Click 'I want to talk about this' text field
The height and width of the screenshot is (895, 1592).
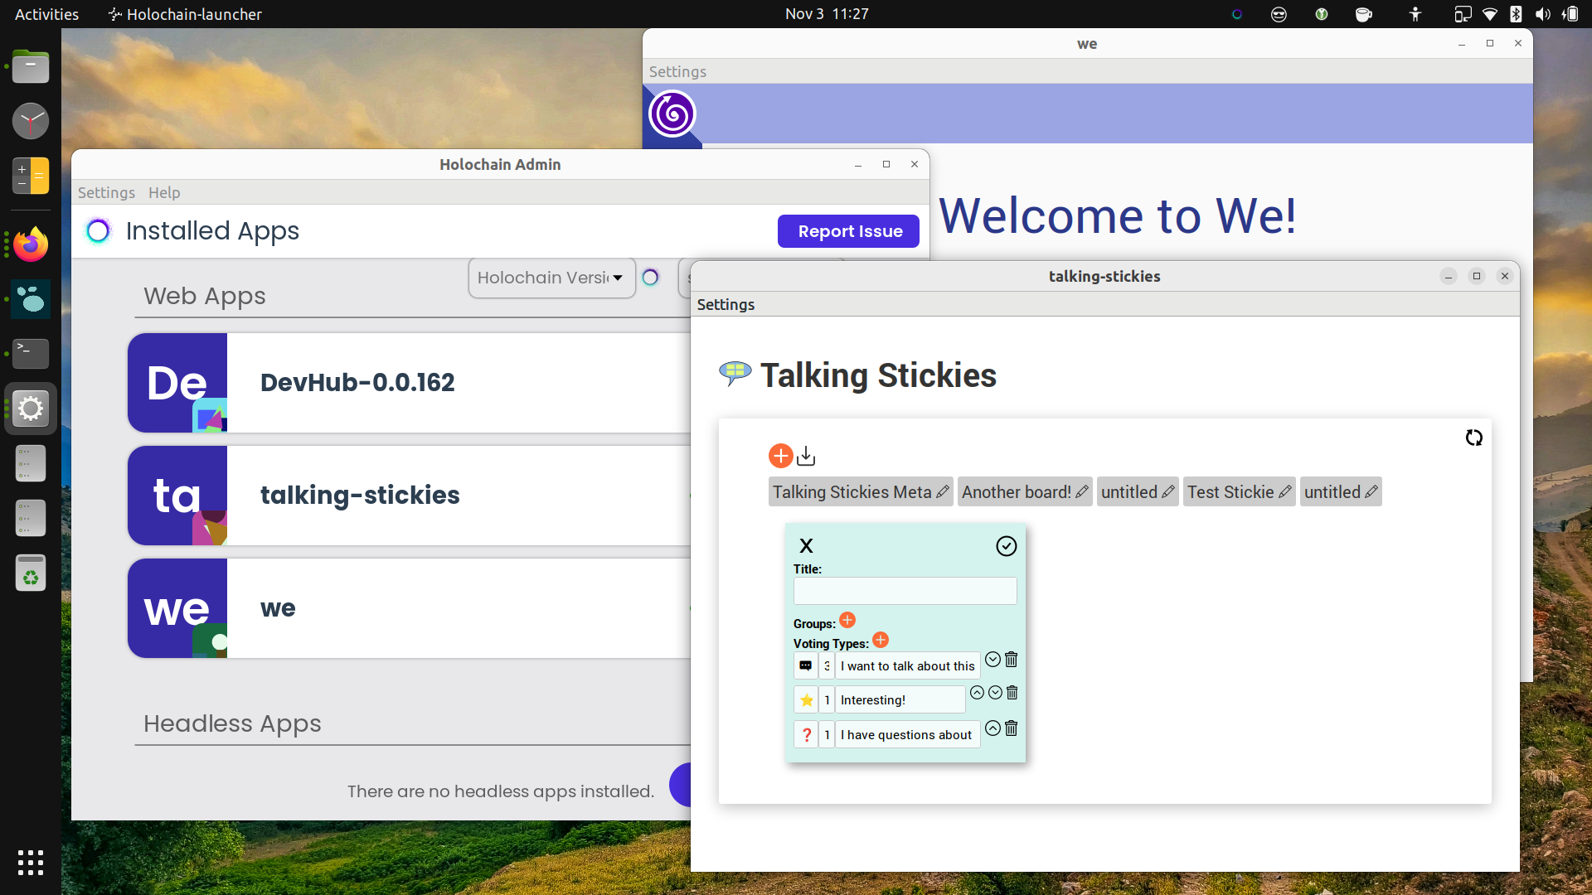[x=907, y=665]
